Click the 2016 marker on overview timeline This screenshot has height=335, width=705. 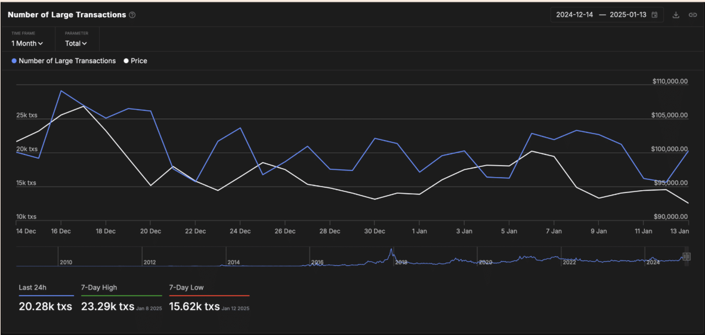317,262
